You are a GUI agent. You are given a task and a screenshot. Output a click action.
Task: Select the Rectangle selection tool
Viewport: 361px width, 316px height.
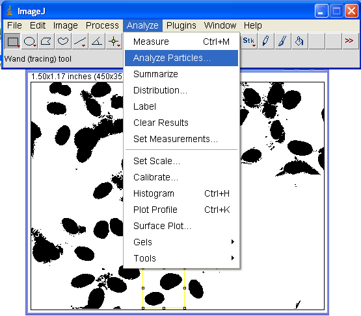(x=12, y=42)
